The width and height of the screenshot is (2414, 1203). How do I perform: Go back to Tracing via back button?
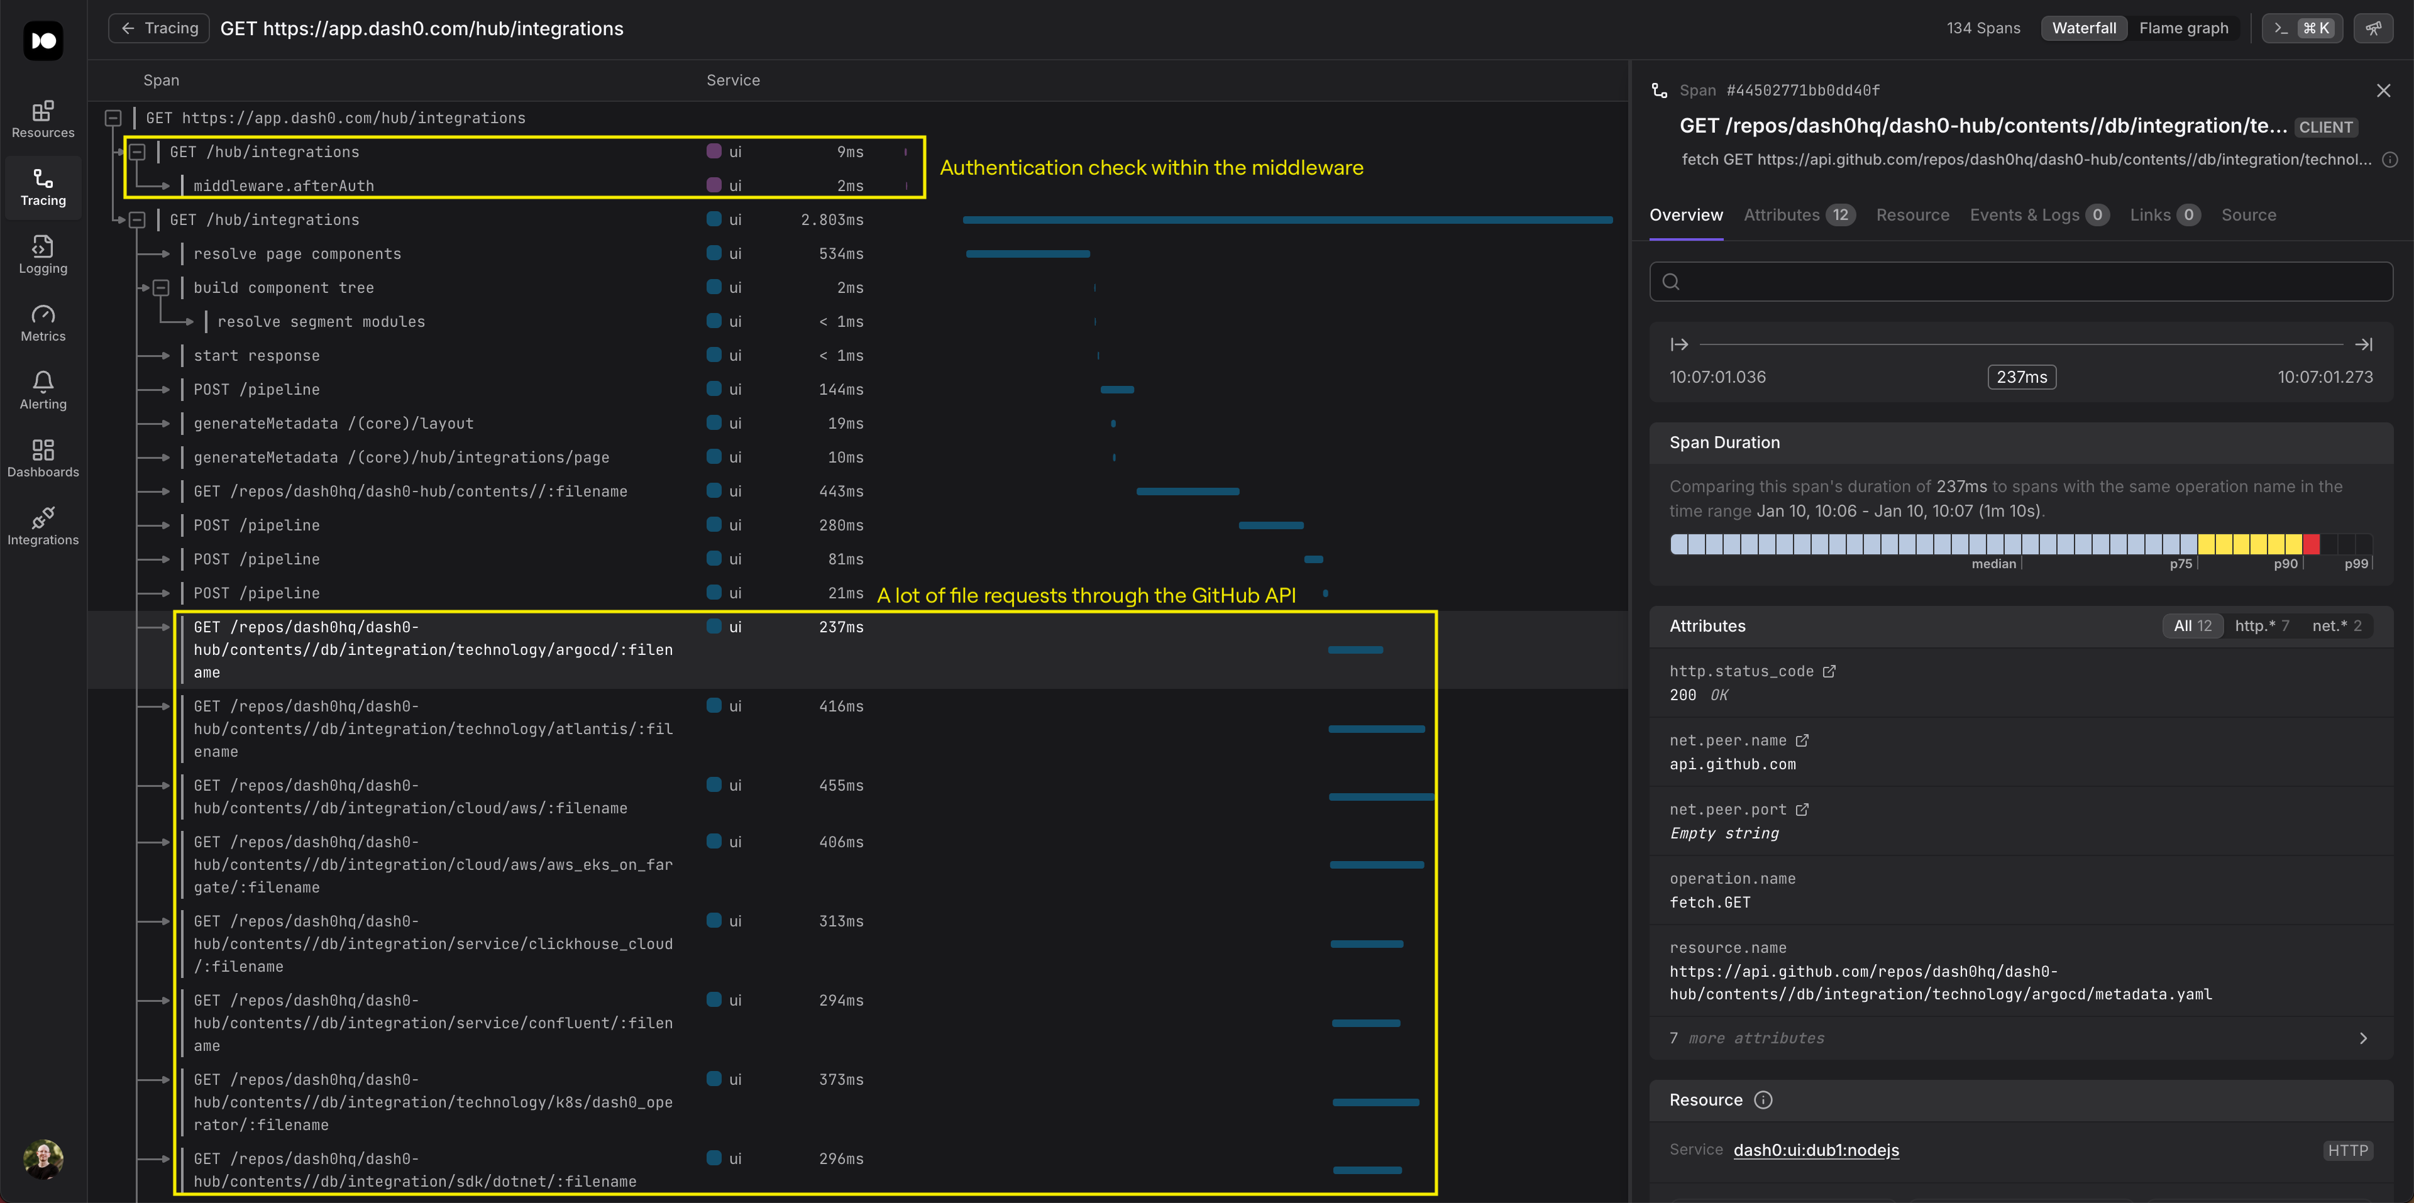pos(159,28)
